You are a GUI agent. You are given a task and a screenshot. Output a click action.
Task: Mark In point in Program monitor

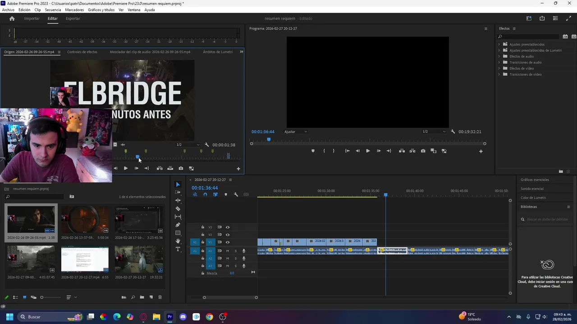coord(324,151)
